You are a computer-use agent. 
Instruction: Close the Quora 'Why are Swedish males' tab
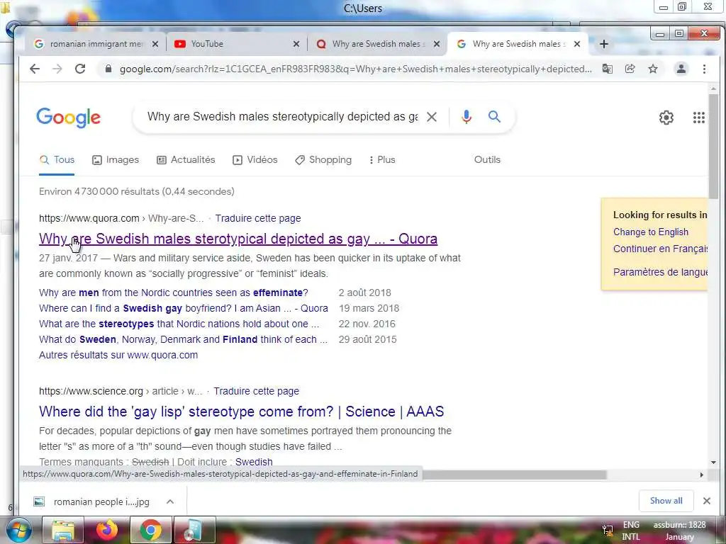(x=437, y=44)
